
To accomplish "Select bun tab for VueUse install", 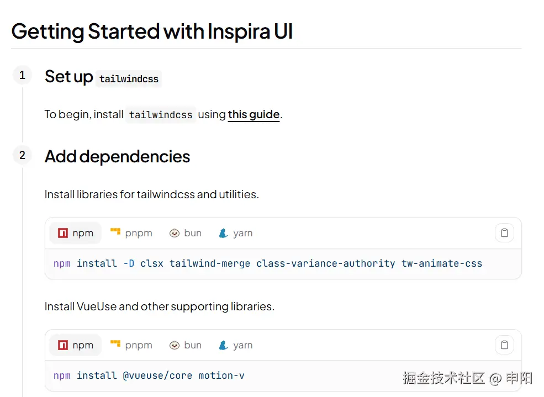I will 186,345.
